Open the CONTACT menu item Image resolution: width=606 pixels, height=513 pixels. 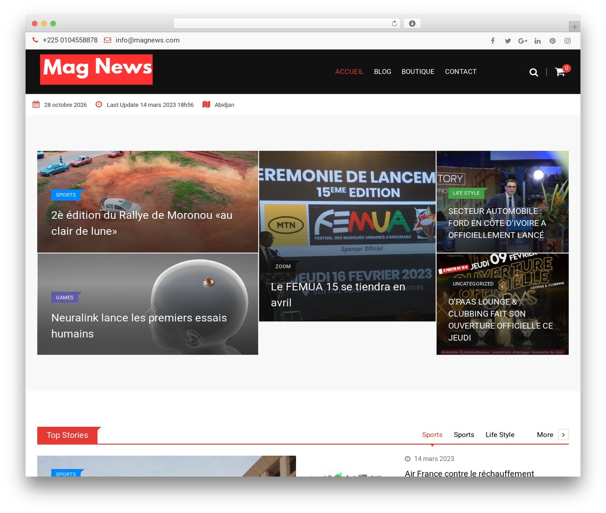click(461, 72)
